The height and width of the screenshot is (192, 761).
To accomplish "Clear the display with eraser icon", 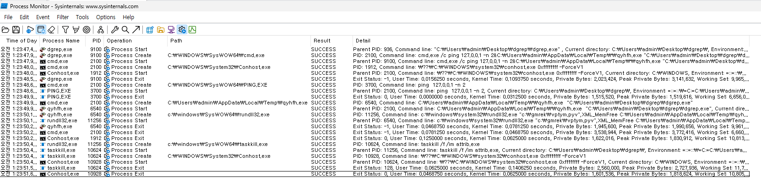I will [51, 30].
